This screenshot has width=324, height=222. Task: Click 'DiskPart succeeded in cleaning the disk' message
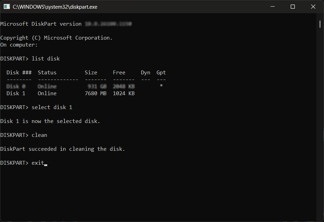[x=63, y=149]
